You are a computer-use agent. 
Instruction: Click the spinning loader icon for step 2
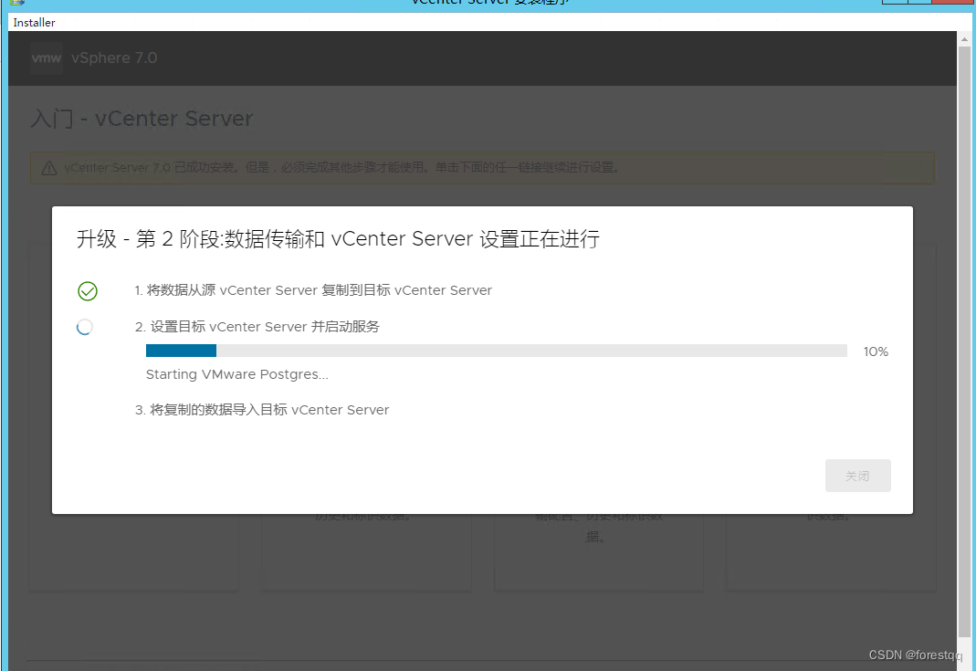(85, 327)
